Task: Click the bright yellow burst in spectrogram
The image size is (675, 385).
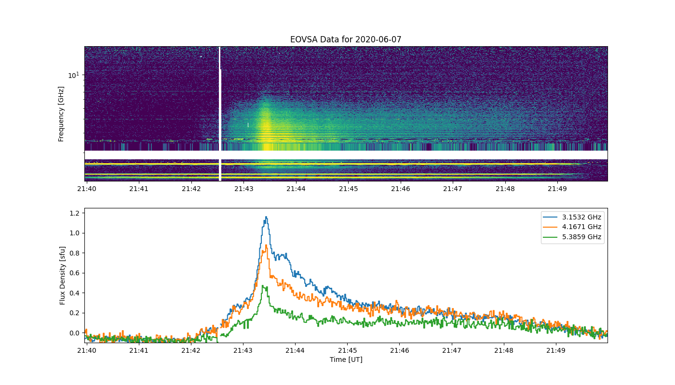Action: pyautogui.click(x=266, y=128)
